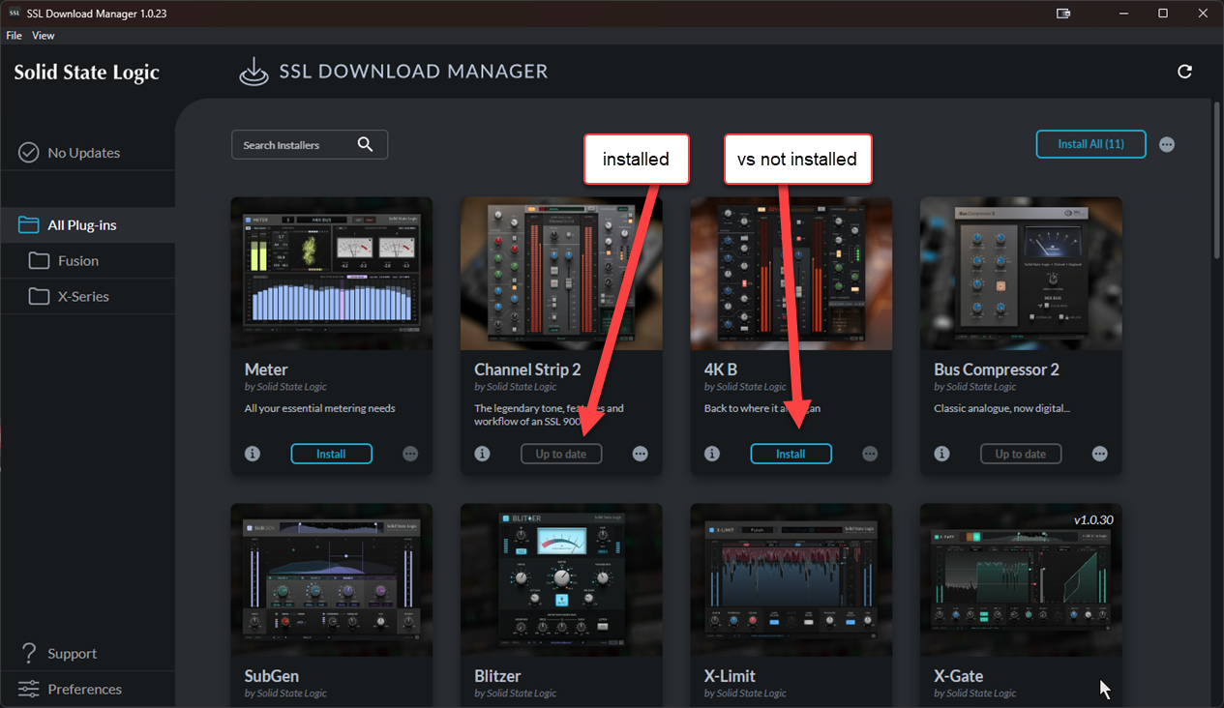Click the All Plug-ins folder icon

click(29, 225)
